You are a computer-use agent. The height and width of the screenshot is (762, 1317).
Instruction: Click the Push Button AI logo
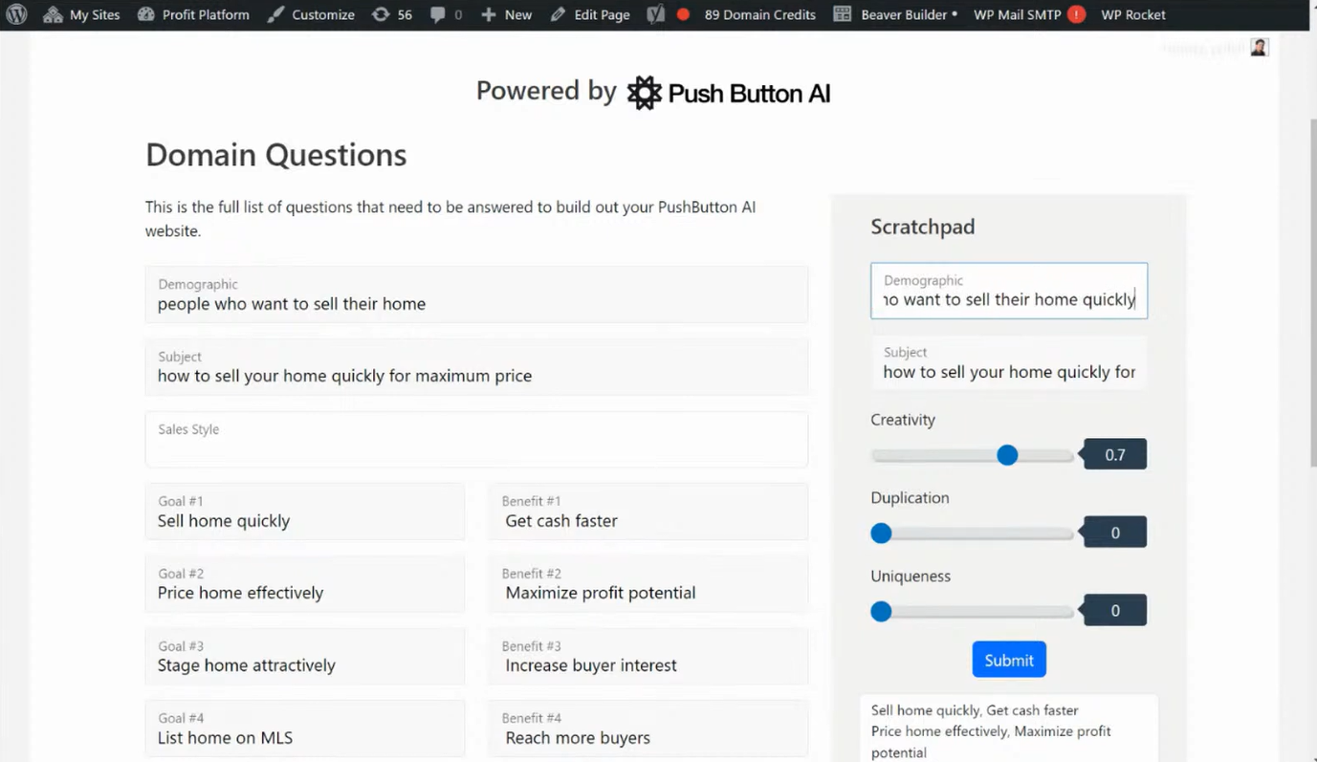pos(644,93)
